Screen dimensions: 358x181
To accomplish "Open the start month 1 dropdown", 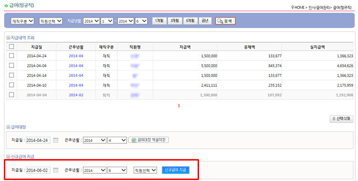I will click(x=107, y=21).
